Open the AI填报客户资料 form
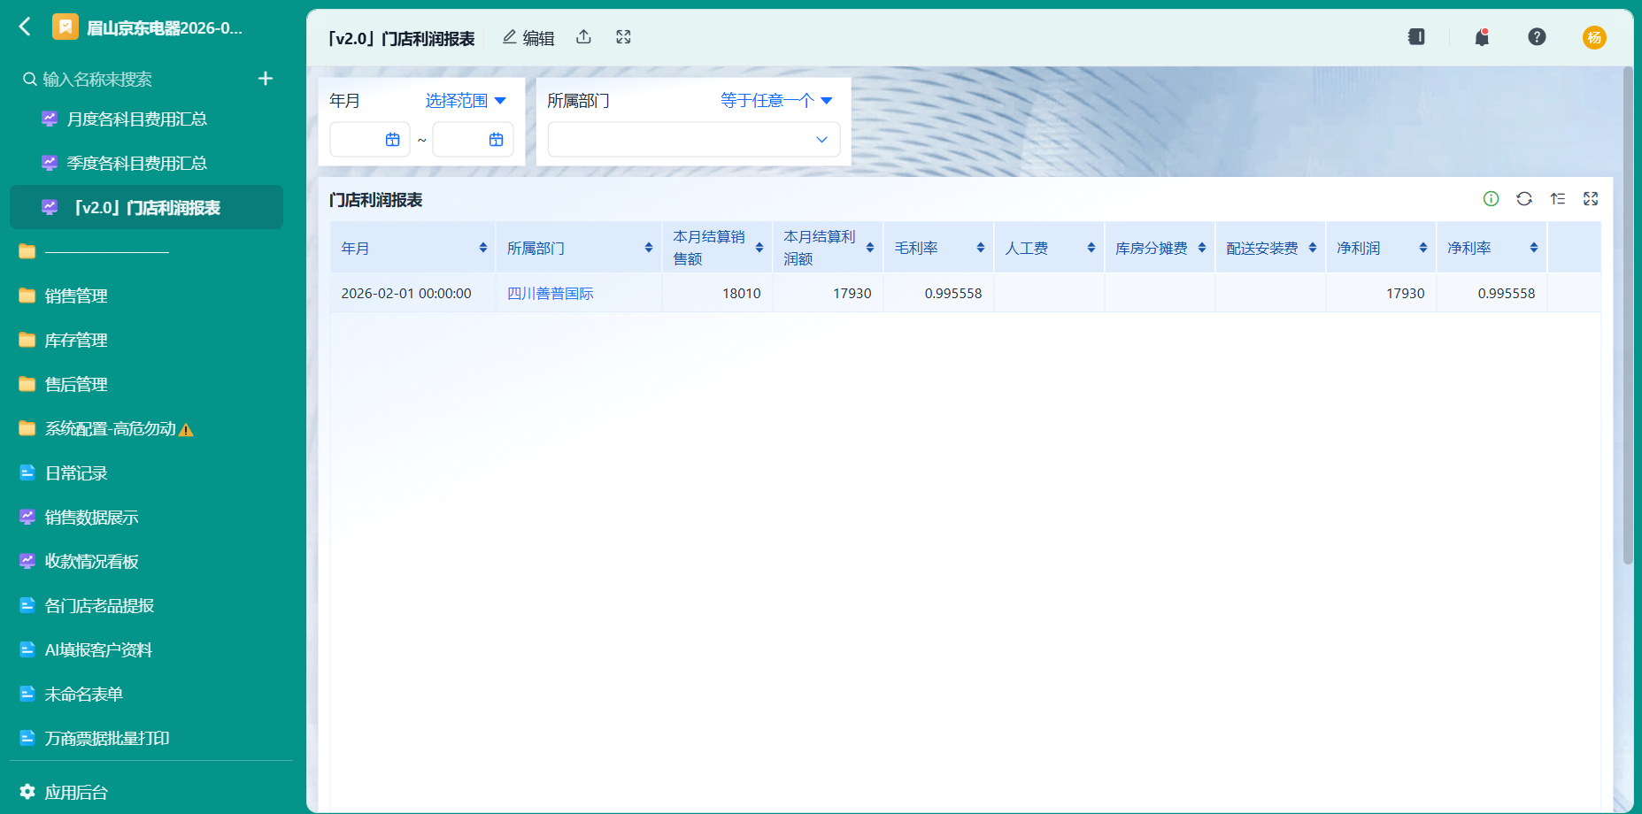 point(146,649)
